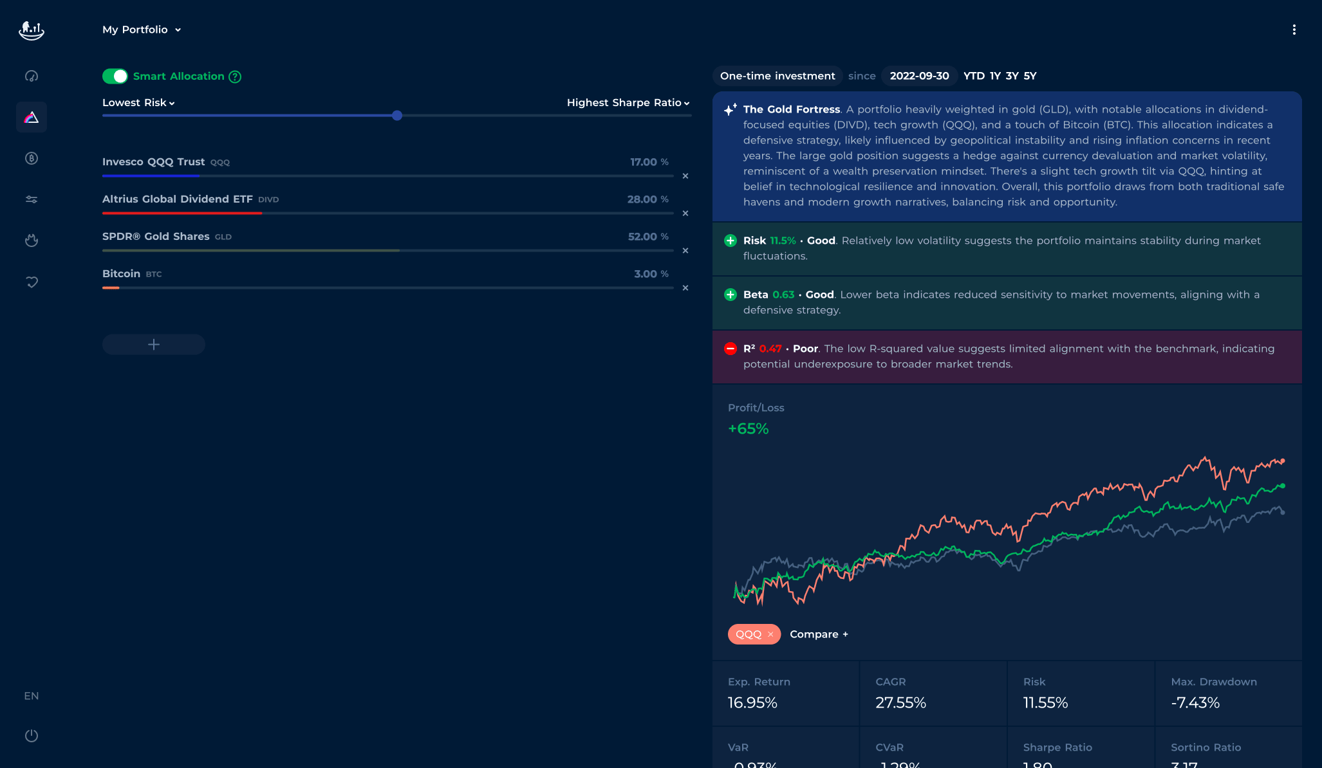Click the Risk 11.5% Good insight
Viewport: 1322px width, 768px height.
coord(1007,248)
